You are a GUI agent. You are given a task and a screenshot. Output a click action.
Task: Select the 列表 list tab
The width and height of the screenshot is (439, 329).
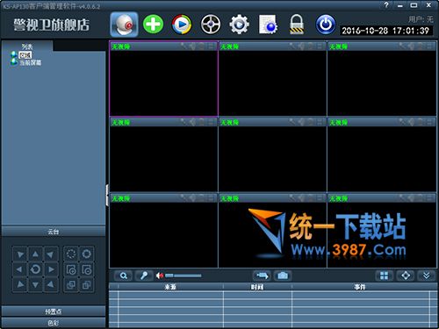(x=27, y=46)
